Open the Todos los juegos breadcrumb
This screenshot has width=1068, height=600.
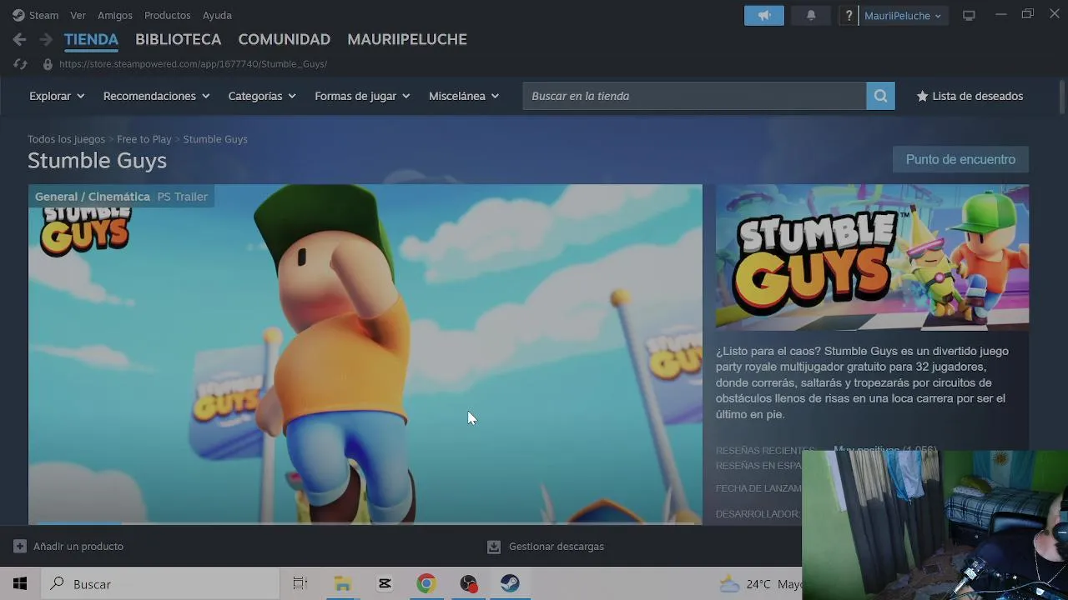[x=66, y=139]
